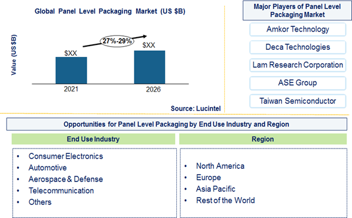Image resolution: width=352 pixels, height=218 pixels.
Task: Click the 27%-29% growth rate oval
Action: (117, 41)
